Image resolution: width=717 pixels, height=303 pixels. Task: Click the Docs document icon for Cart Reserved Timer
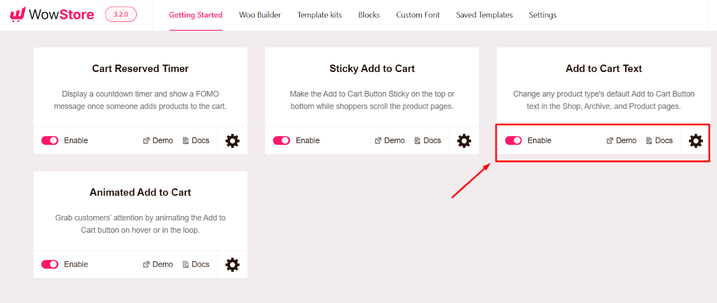click(185, 140)
